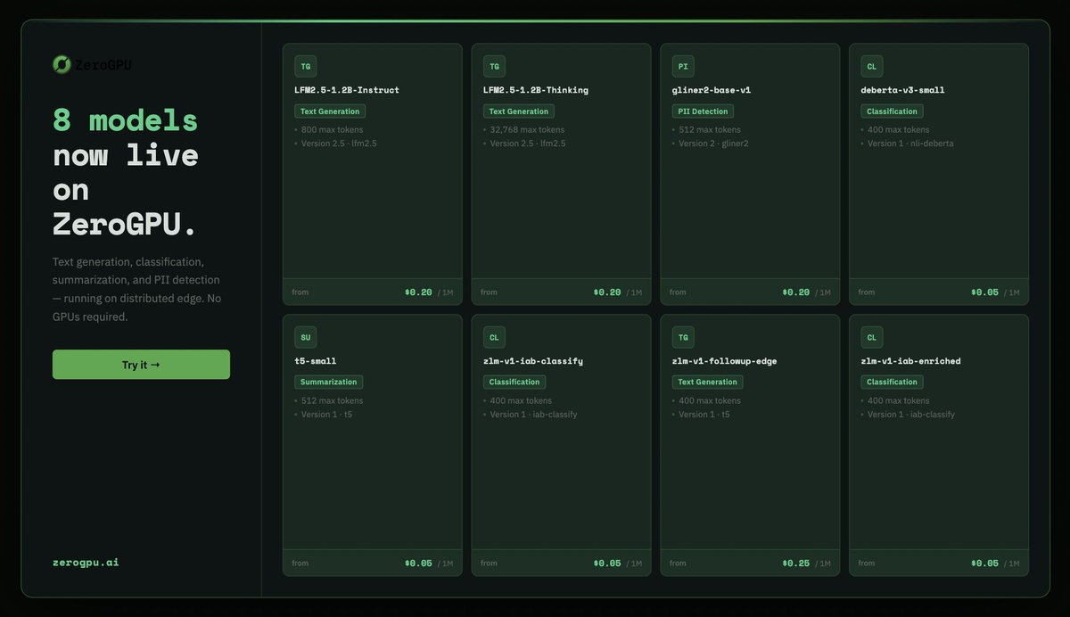Click 400 max tokens on zlm-v1-followup-edge card
Screen dimensions: 1070x617
710,400
